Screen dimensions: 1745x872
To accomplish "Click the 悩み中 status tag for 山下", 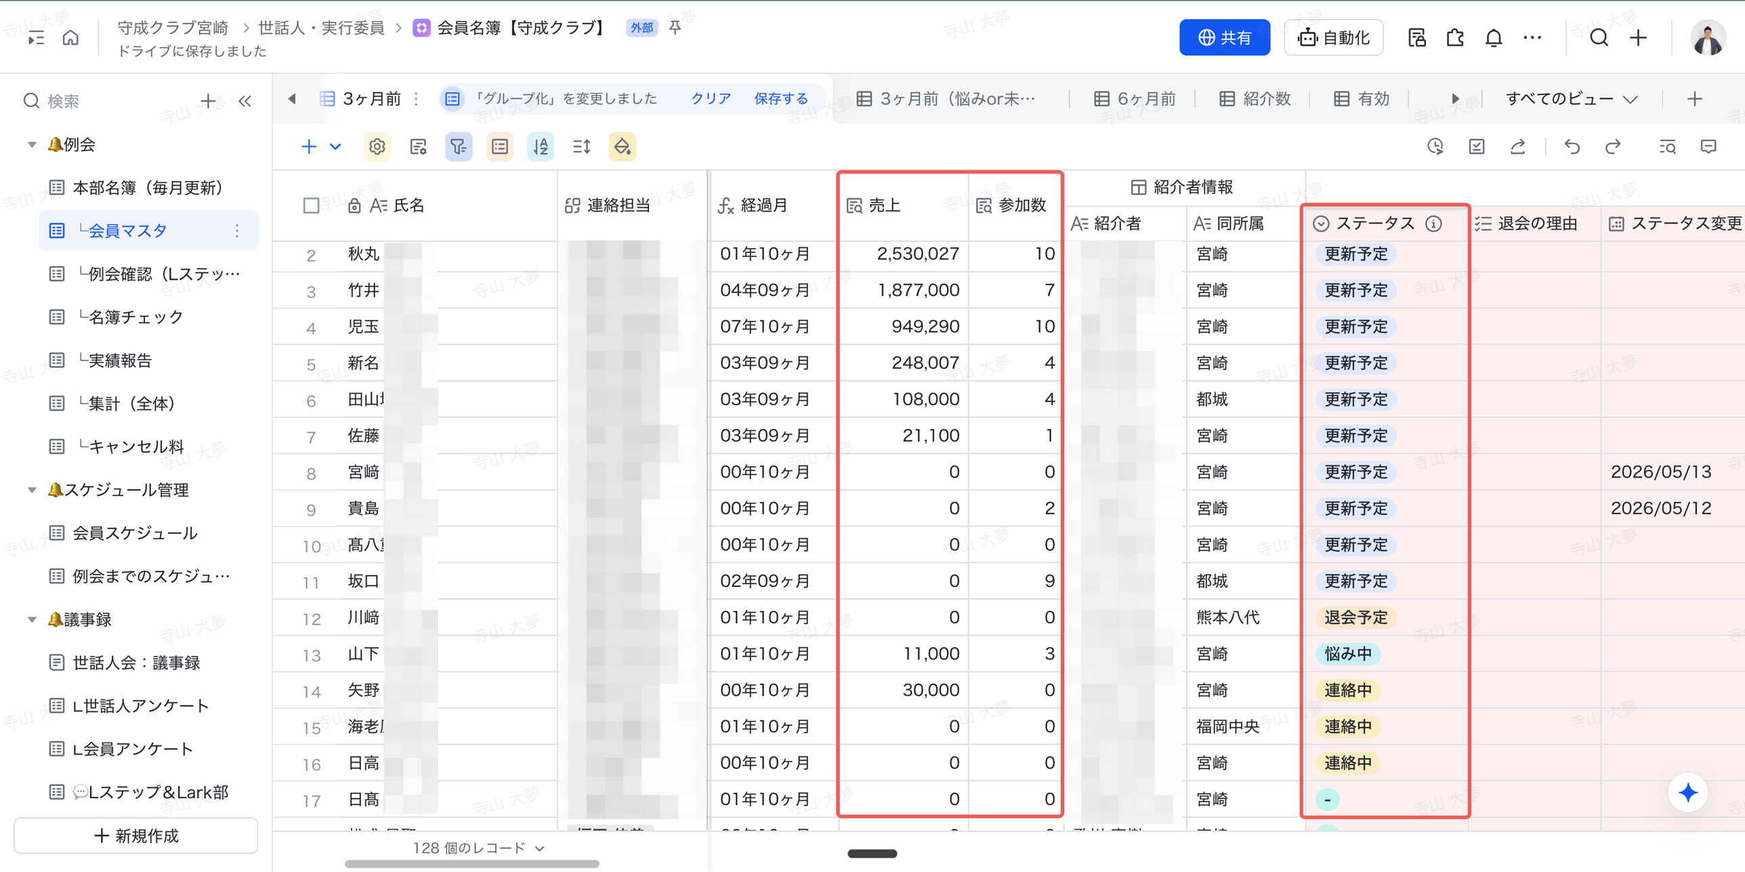I will 1347,654.
